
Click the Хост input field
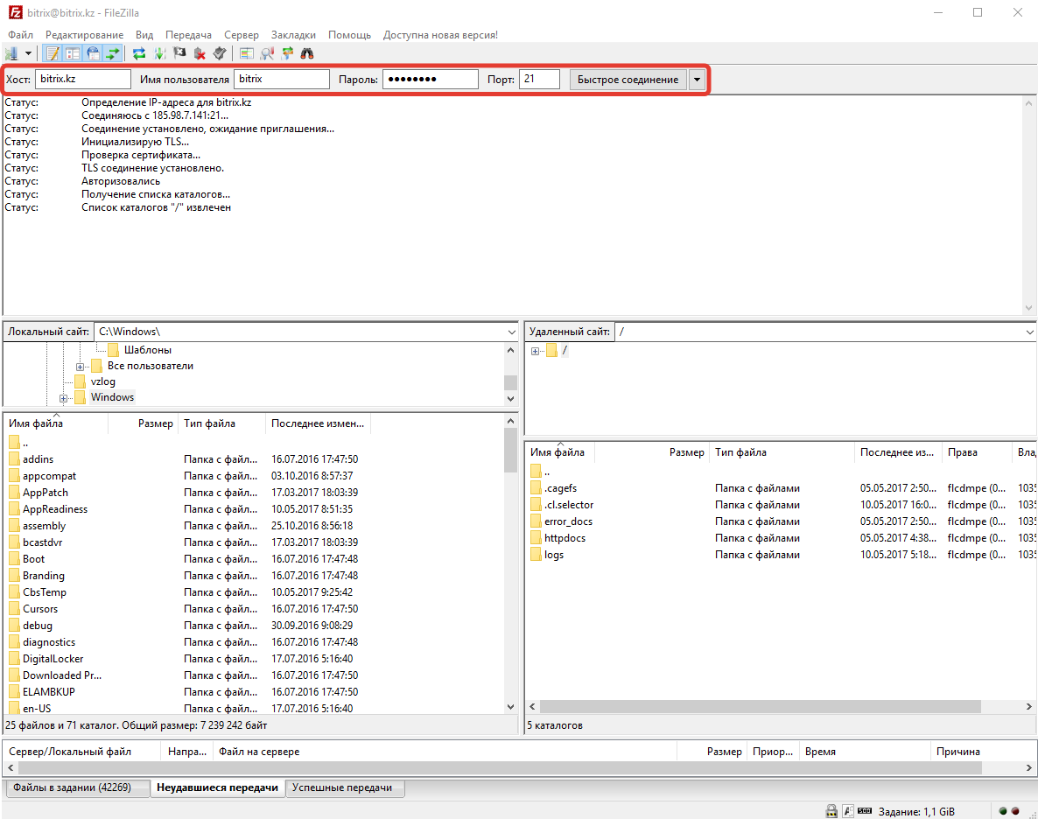(x=83, y=80)
